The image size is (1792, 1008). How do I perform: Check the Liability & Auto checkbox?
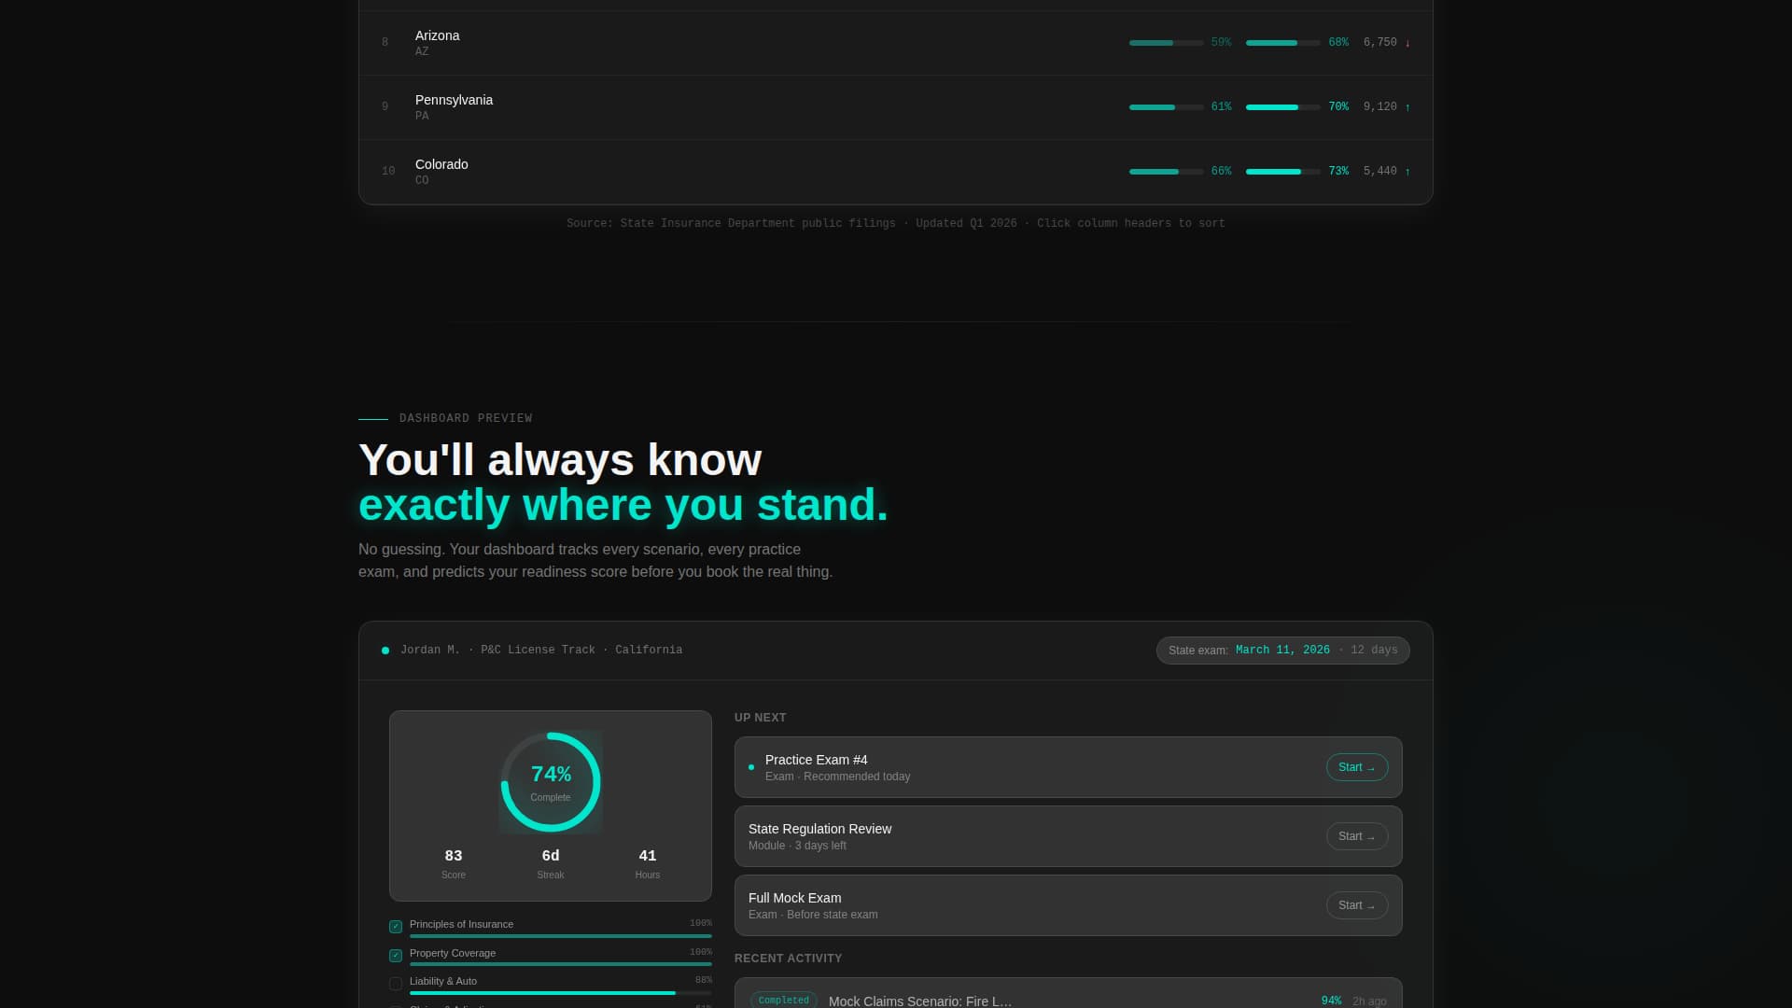tap(396, 984)
